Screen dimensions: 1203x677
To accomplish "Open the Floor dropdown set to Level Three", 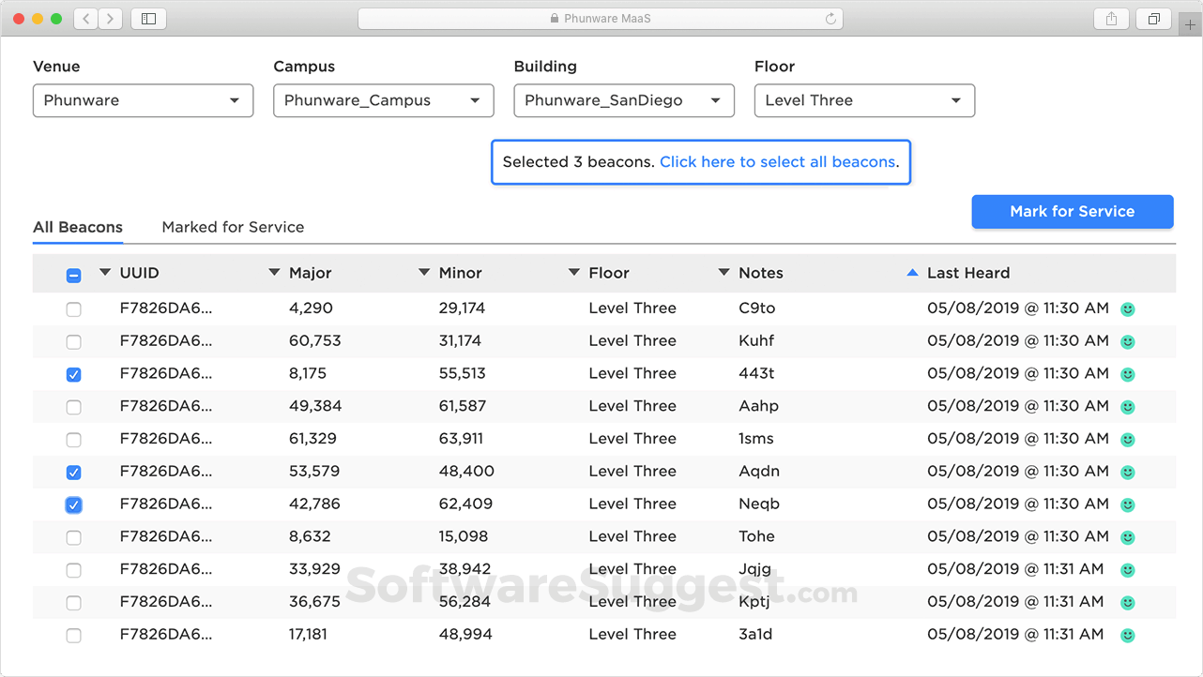I will (863, 100).
